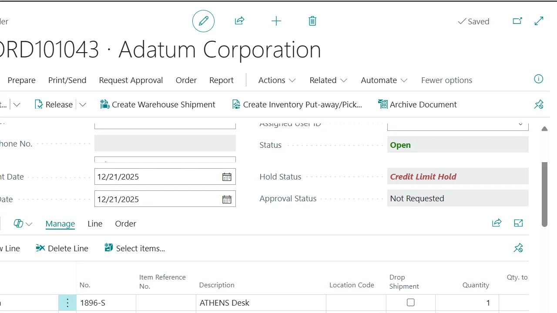Screen dimensions: 557x313
Task: Click the Quantity column header
Action: [x=476, y=285]
